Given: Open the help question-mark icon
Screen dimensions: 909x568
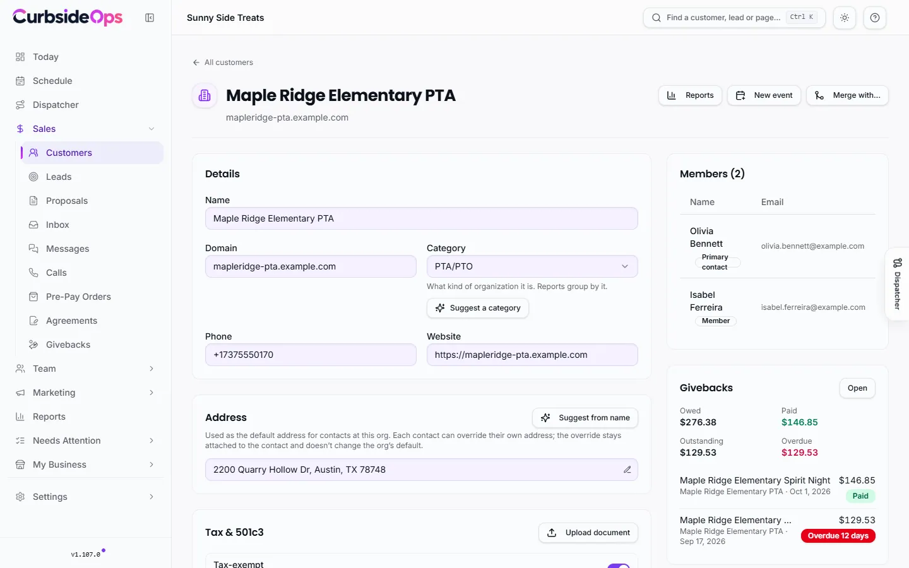Looking at the screenshot, I should [875, 18].
